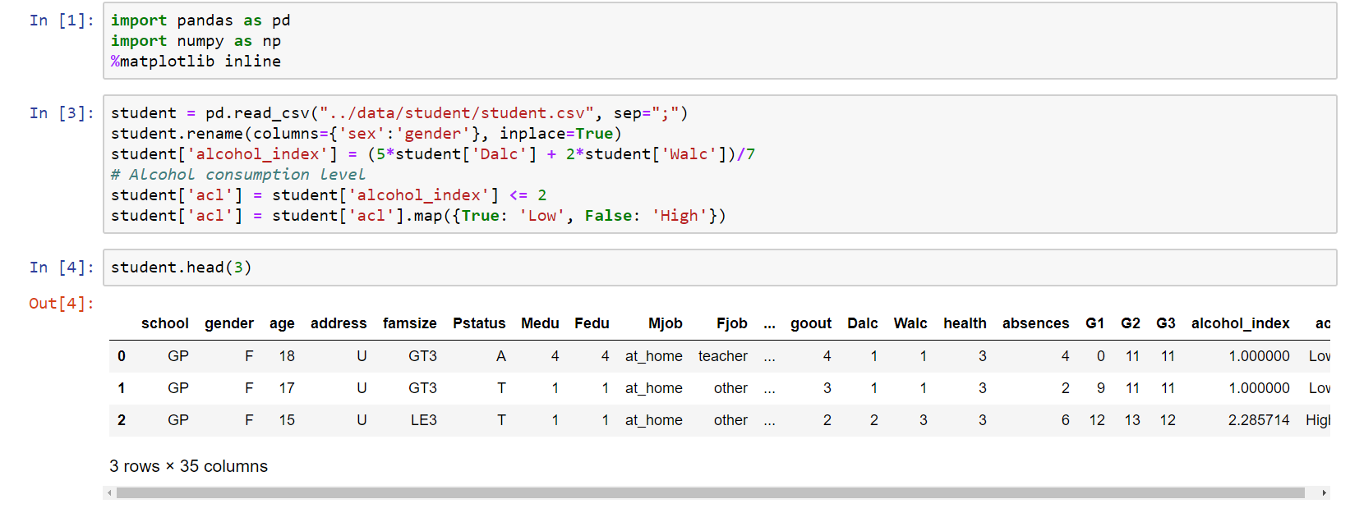Select the 'G1' column header

pos(1095,323)
